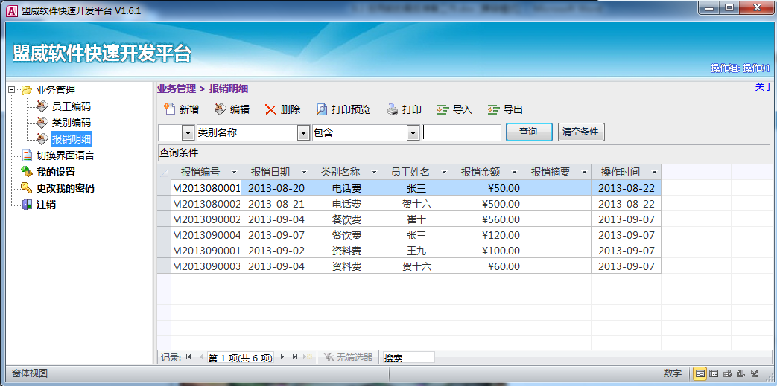The height and width of the screenshot is (386, 777).
Task: Click 注销 to log out
Action: coord(46,205)
